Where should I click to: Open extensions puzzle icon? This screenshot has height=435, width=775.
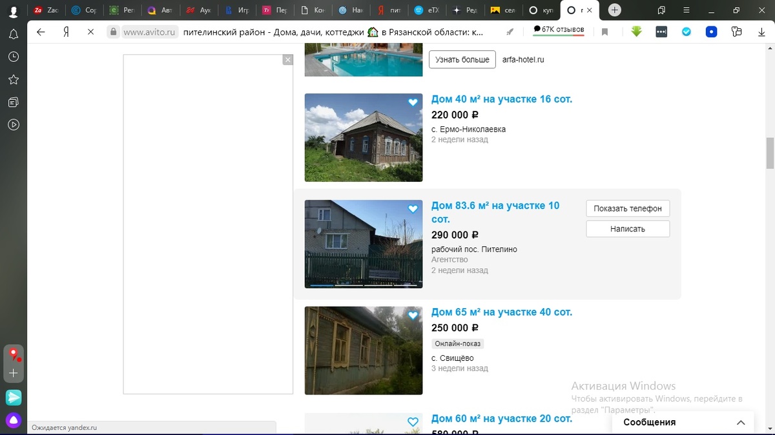[737, 32]
